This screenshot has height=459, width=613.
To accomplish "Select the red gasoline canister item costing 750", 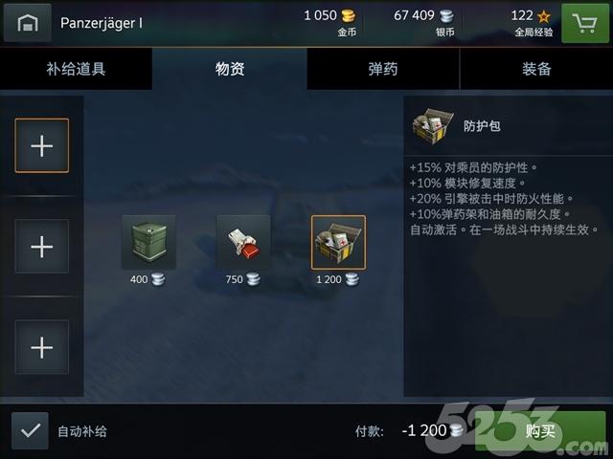I will tap(243, 242).
